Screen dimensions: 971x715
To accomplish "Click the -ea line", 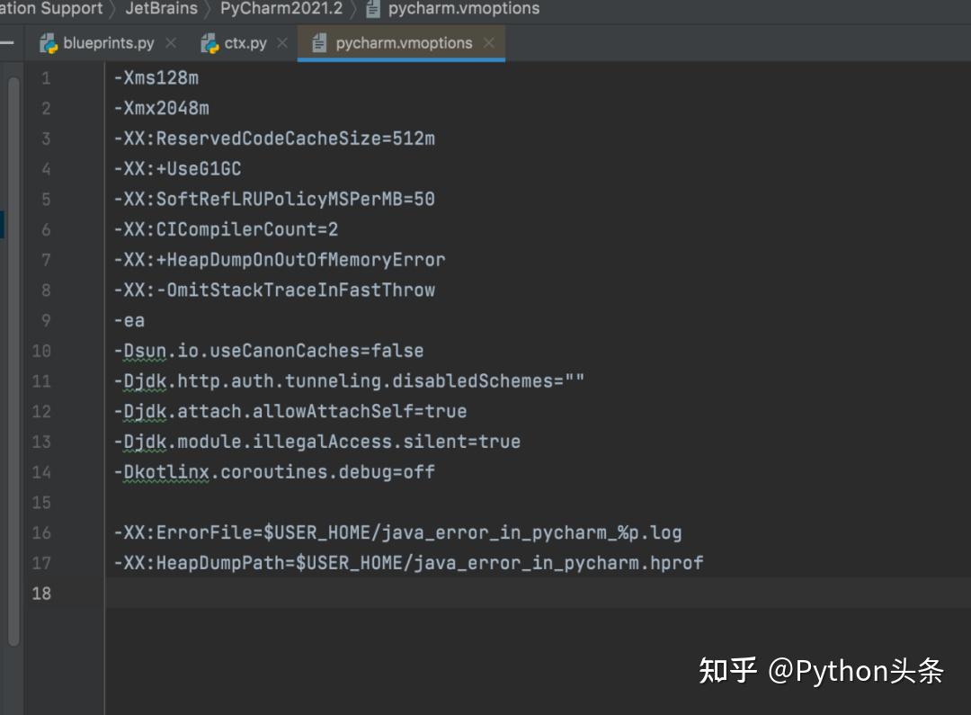I will click(129, 321).
